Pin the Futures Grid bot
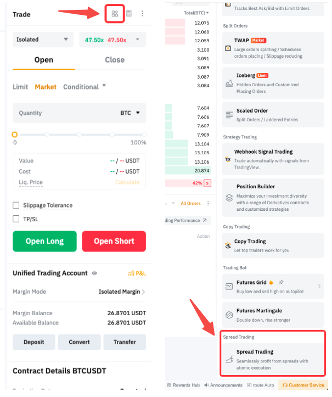The height and width of the screenshot is (397, 332). [x=281, y=282]
